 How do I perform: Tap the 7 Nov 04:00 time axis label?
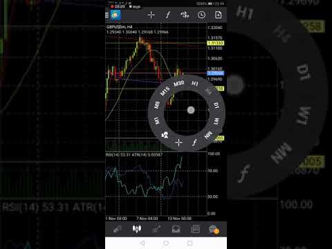tap(147, 219)
